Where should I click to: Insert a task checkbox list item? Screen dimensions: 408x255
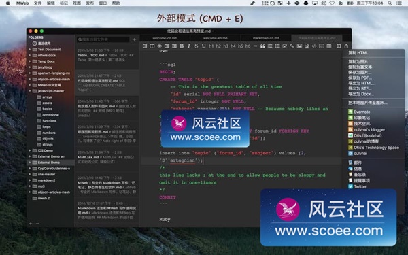click(285, 46)
